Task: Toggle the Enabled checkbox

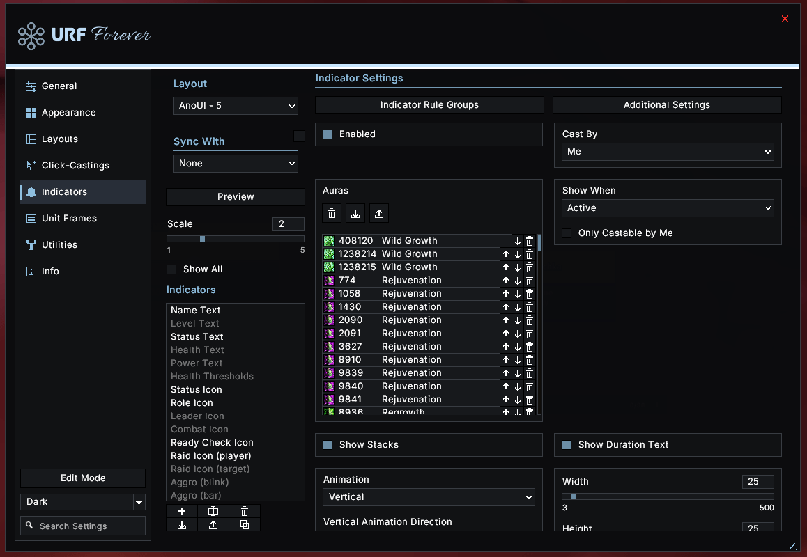Action: point(328,134)
